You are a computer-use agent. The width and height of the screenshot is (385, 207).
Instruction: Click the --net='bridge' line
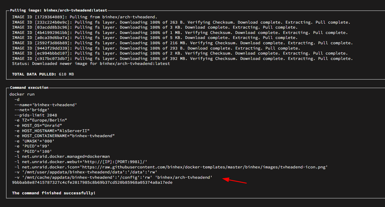pyautogui.click(x=32, y=110)
